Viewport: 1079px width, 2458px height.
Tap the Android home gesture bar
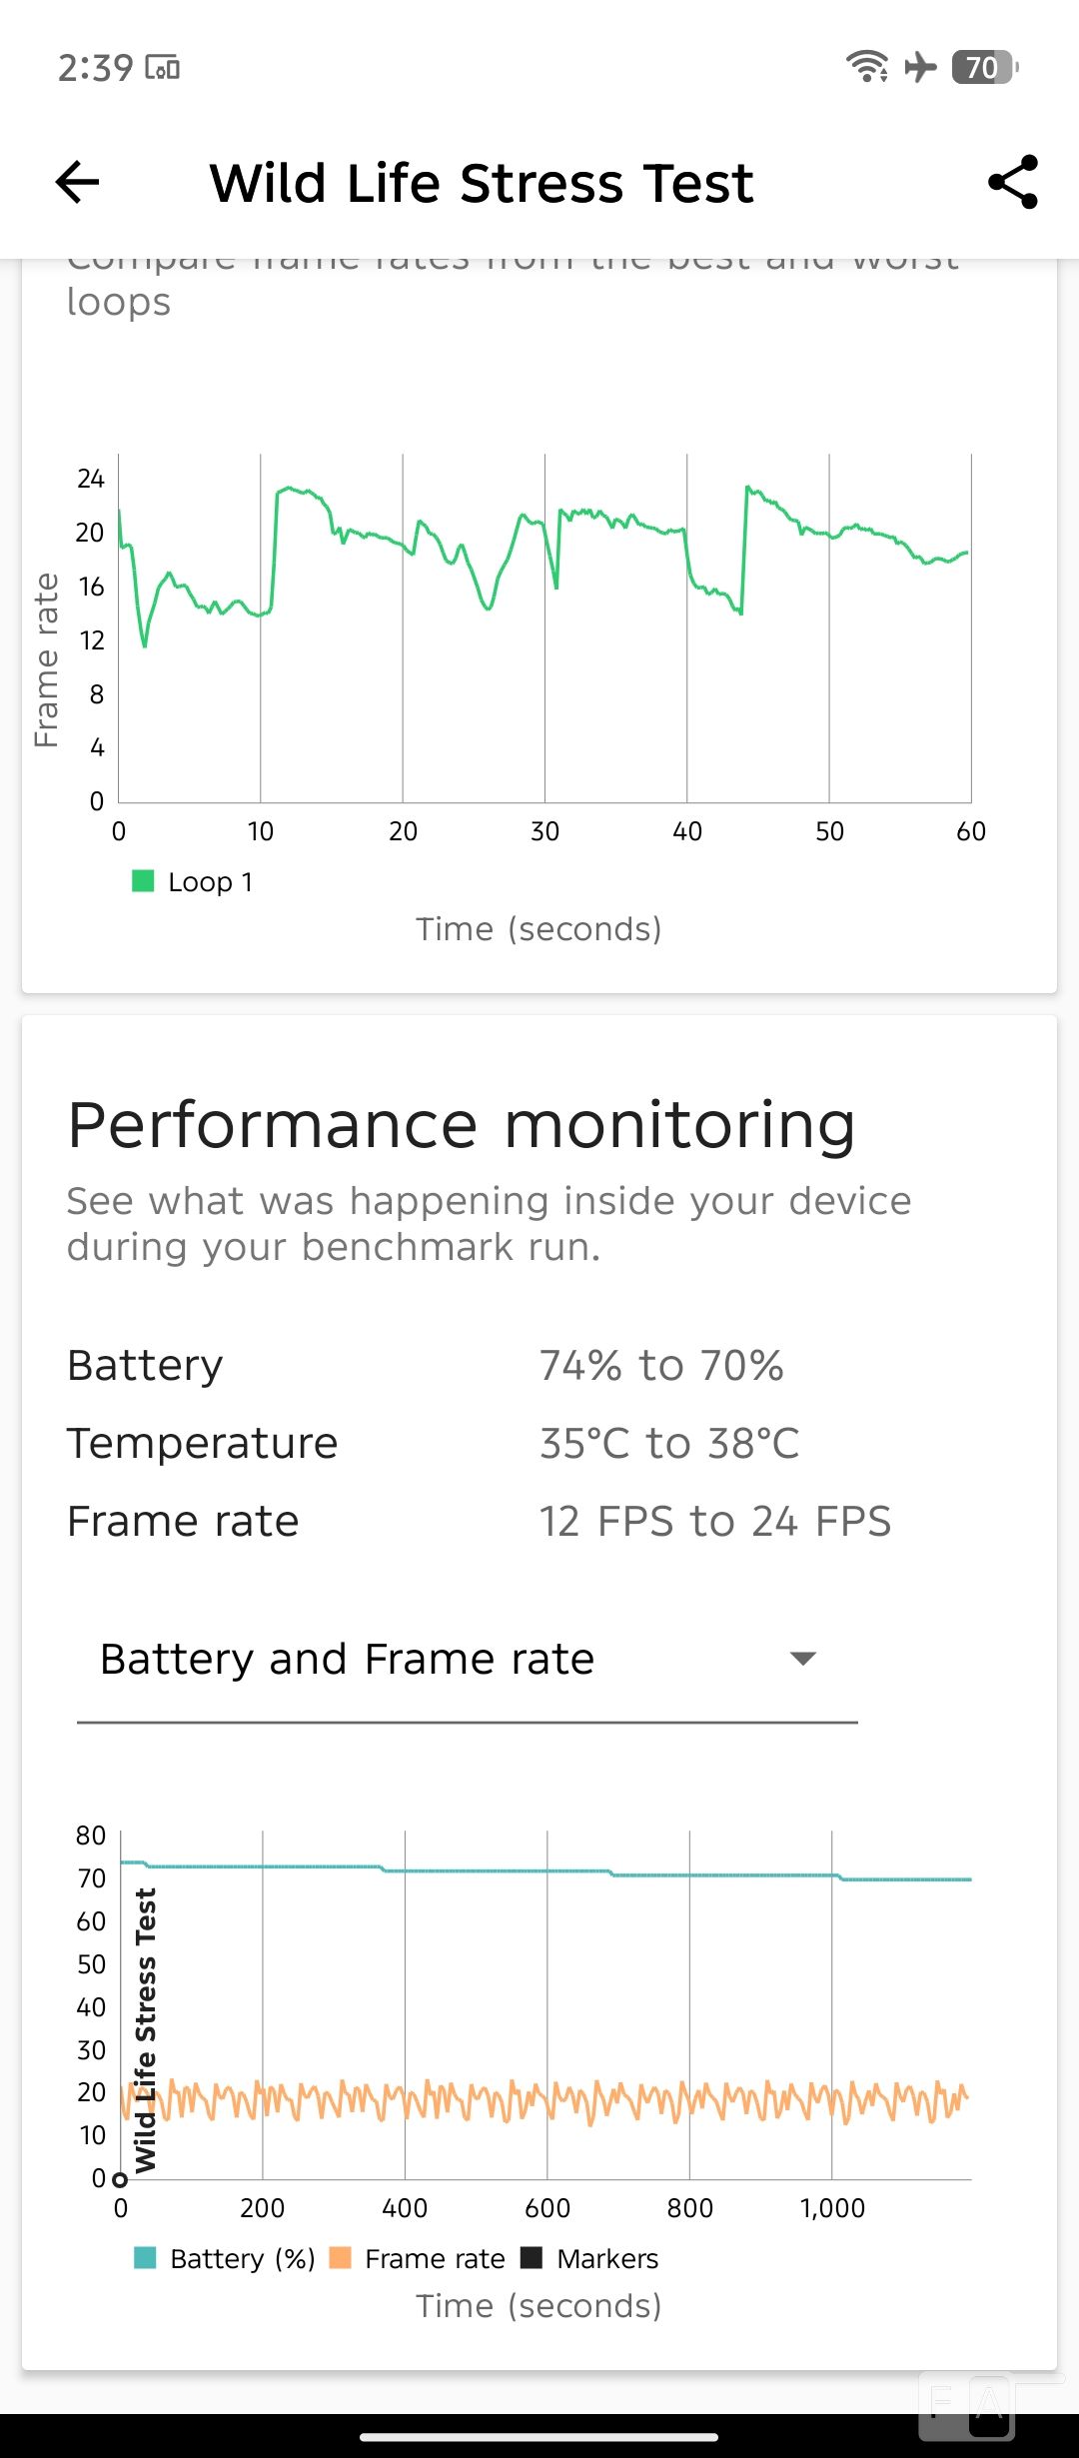tap(539, 2437)
